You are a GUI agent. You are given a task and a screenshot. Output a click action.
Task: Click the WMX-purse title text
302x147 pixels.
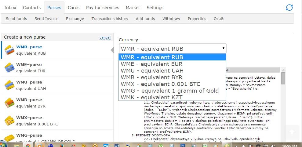tap(29, 118)
